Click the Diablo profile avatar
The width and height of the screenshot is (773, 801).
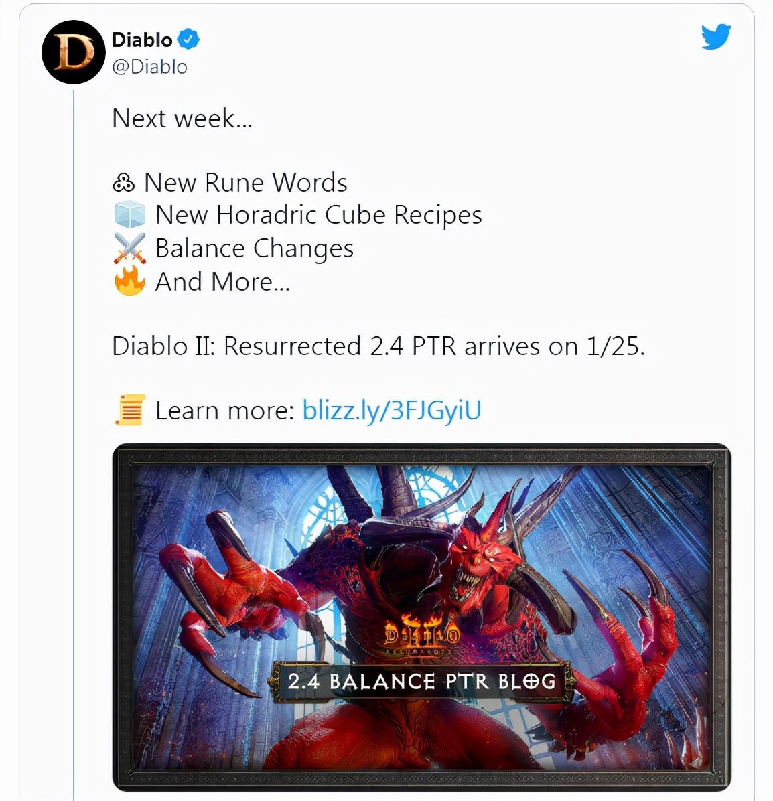[x=73, y=52]
